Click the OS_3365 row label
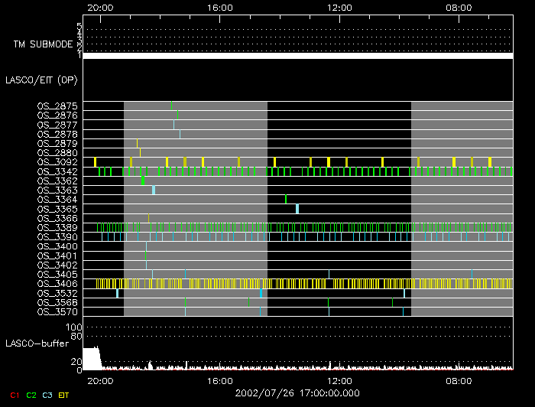This screenshot has width=535, height=407. 57,209
